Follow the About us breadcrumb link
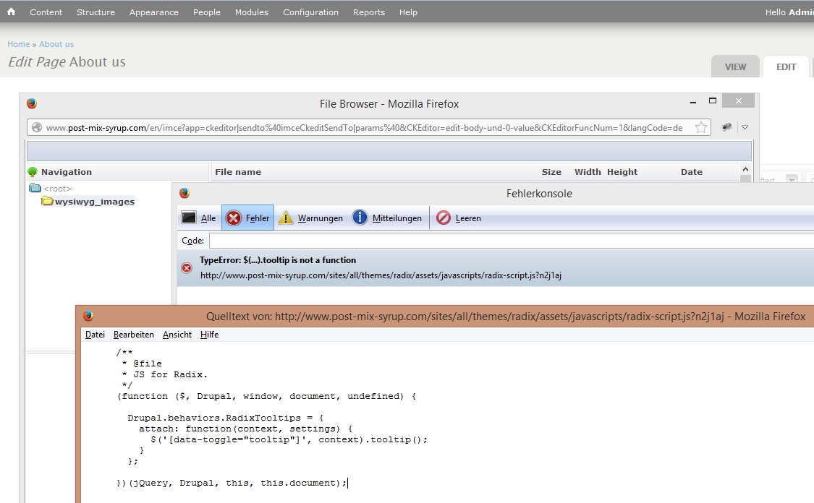814x503 pixels. pos(56,44)
